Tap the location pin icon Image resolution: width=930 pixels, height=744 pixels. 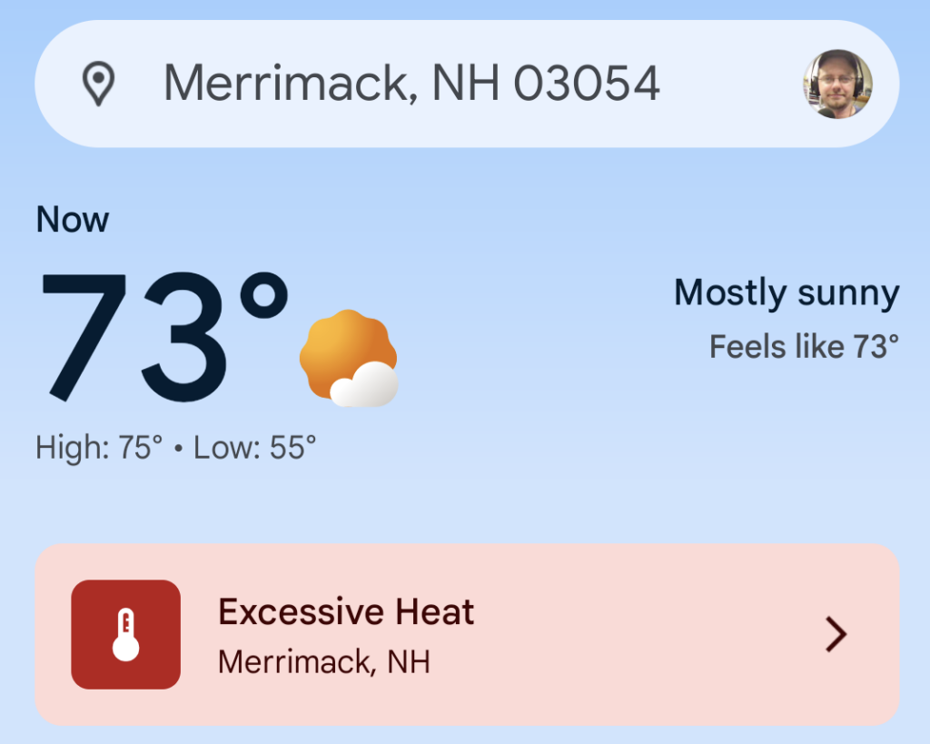[x=98, y=84]
